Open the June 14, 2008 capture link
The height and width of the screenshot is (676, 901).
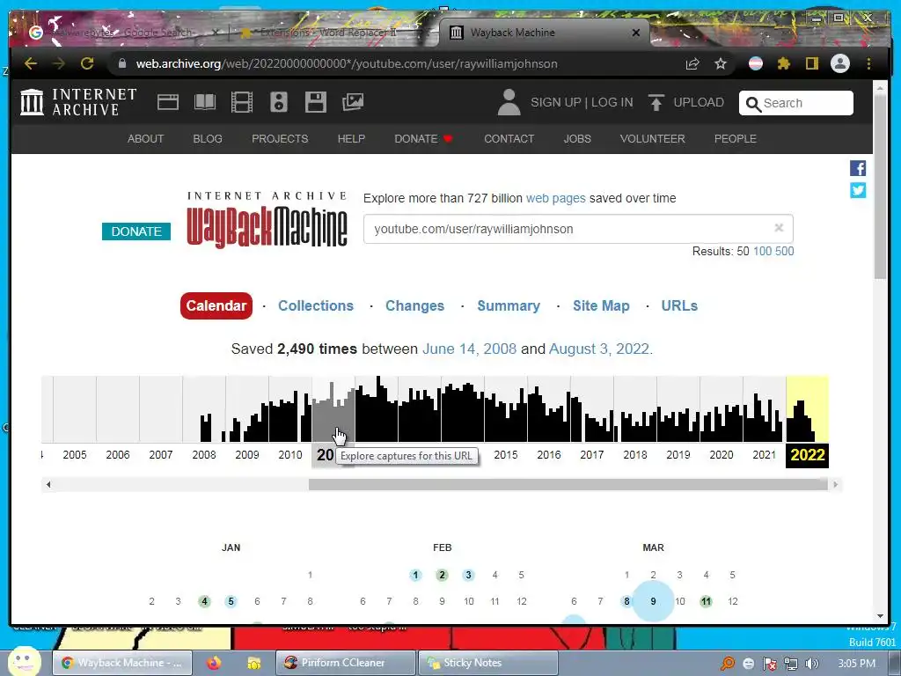click(470, 349)
